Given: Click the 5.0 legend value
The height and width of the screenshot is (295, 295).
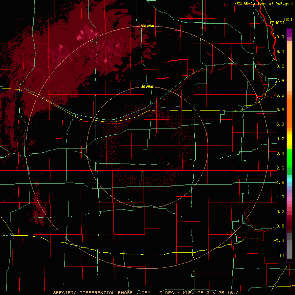Looking at the screenshot, I should (280, 124).
